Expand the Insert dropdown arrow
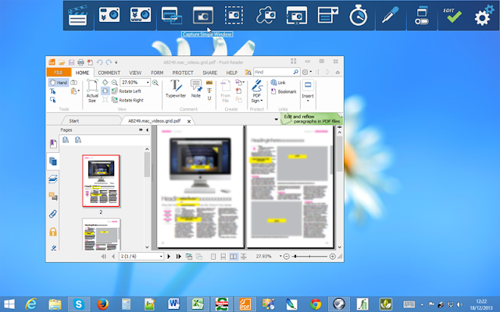The image size is (500, 312). pos(308,101)
